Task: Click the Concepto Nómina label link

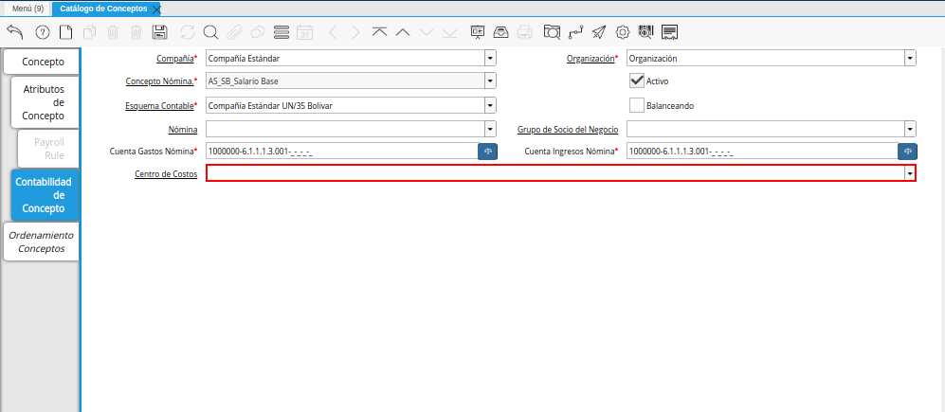Action: [x=159, y=81]
